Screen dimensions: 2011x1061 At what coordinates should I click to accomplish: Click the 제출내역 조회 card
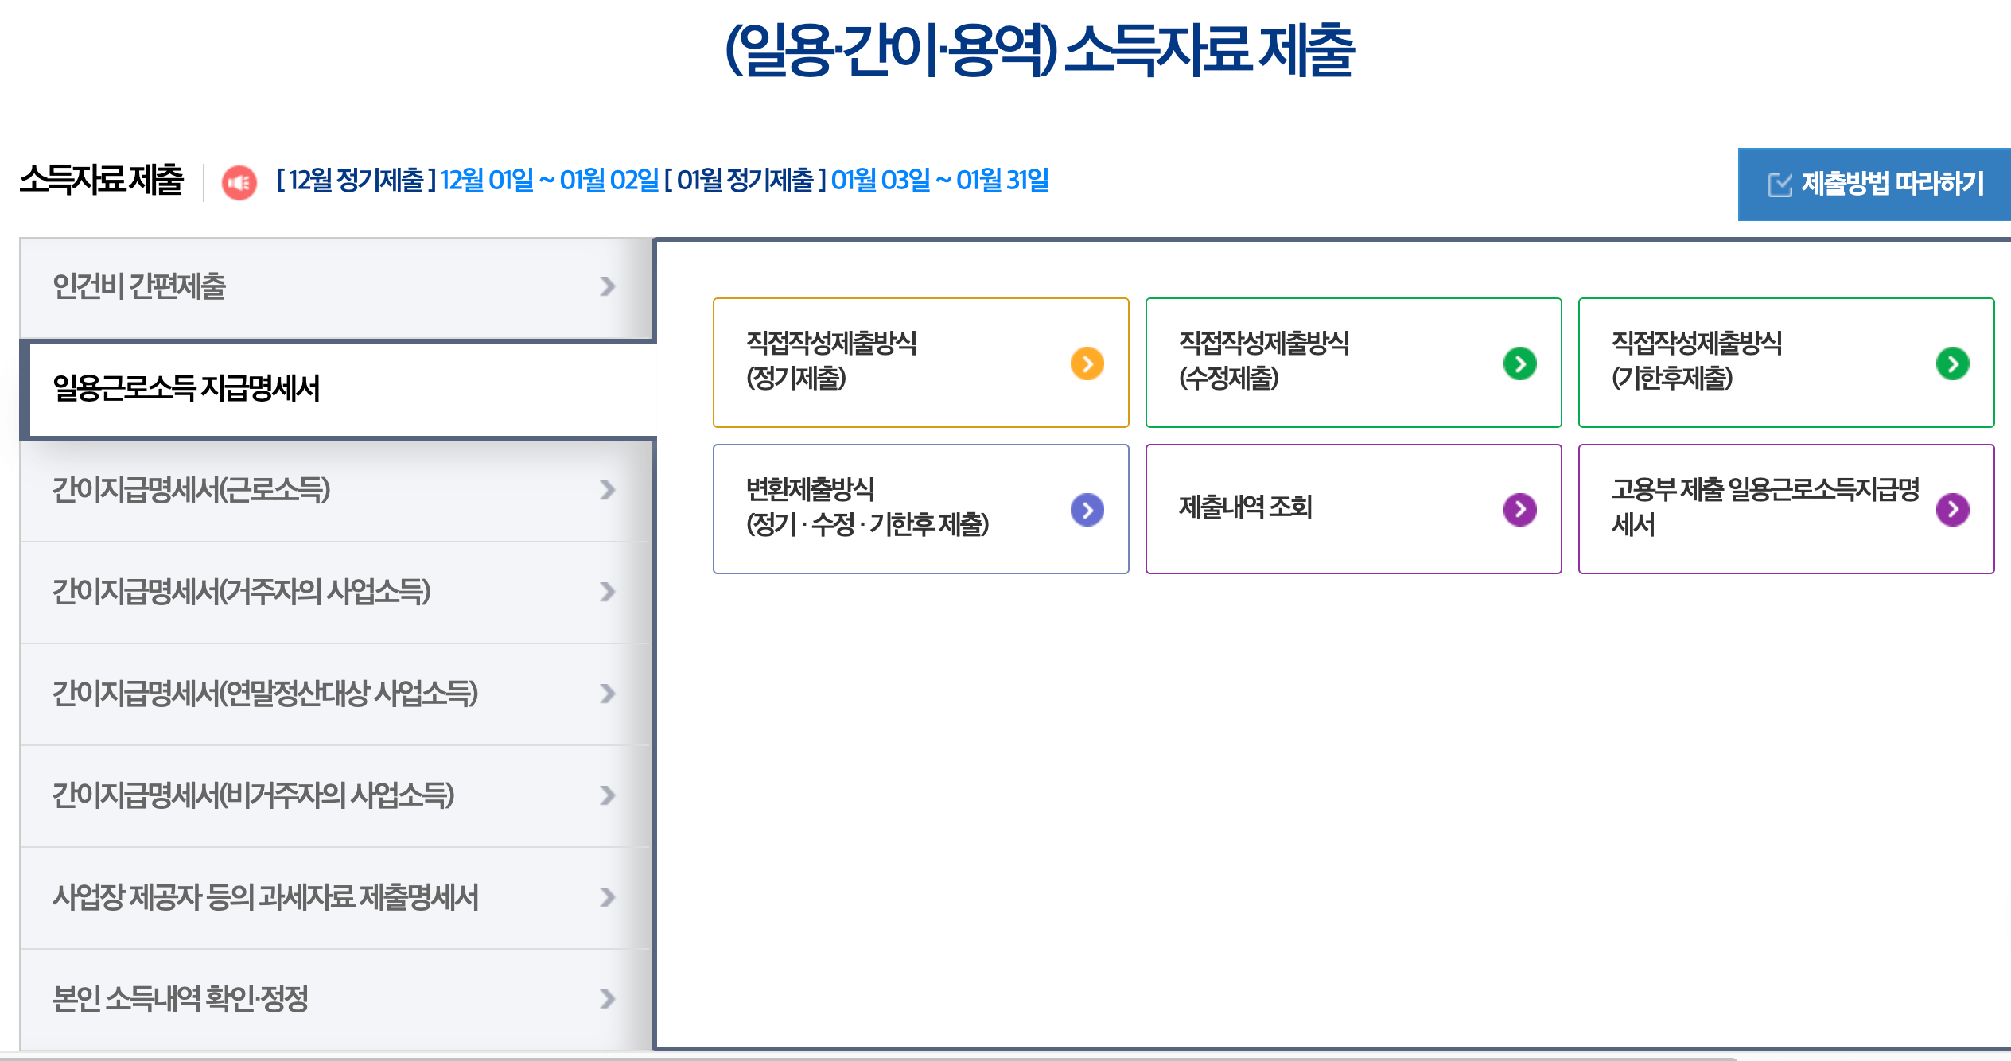tap(1352, 509)
